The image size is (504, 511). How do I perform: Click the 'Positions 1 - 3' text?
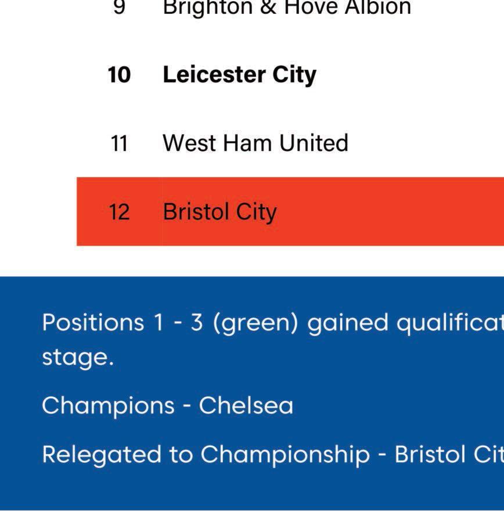[123, 323]
